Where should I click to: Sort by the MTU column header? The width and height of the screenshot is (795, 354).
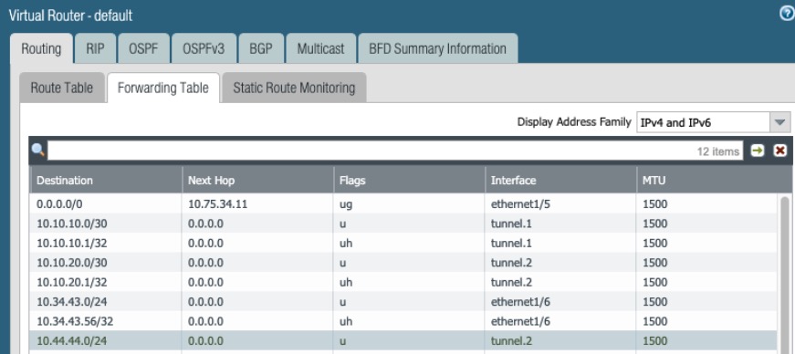714,180
